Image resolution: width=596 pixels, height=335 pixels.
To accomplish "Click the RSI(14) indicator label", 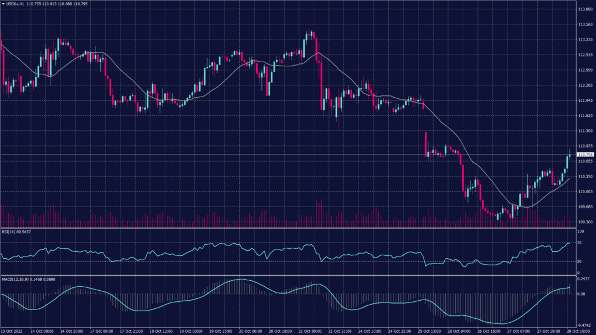I will tap(8, 231).
